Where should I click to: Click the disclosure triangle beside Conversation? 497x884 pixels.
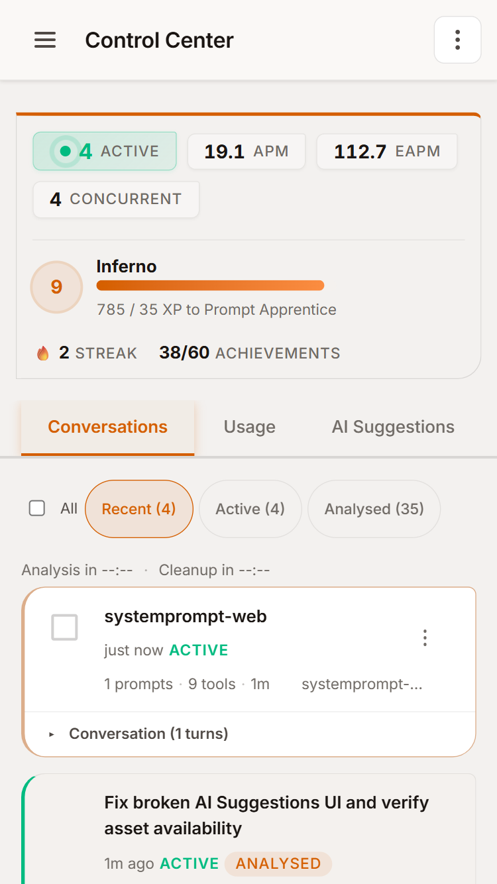(52, 734)
